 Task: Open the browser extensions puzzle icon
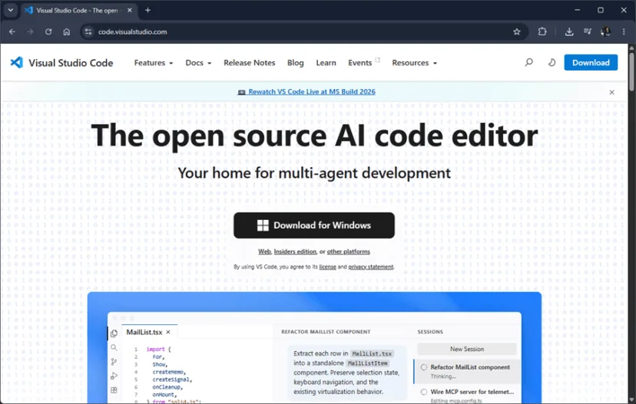pyautogui.click(x=542, y=31)
